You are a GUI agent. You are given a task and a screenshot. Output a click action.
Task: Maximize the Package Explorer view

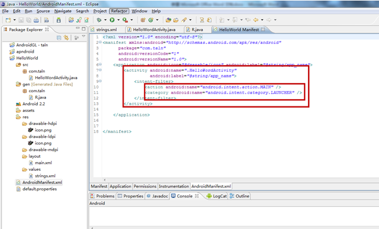pos(84,28)
